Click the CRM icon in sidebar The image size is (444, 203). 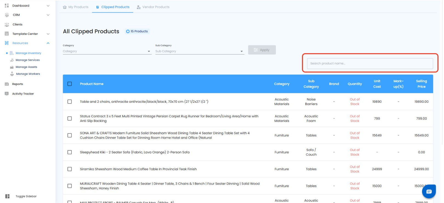7,15
